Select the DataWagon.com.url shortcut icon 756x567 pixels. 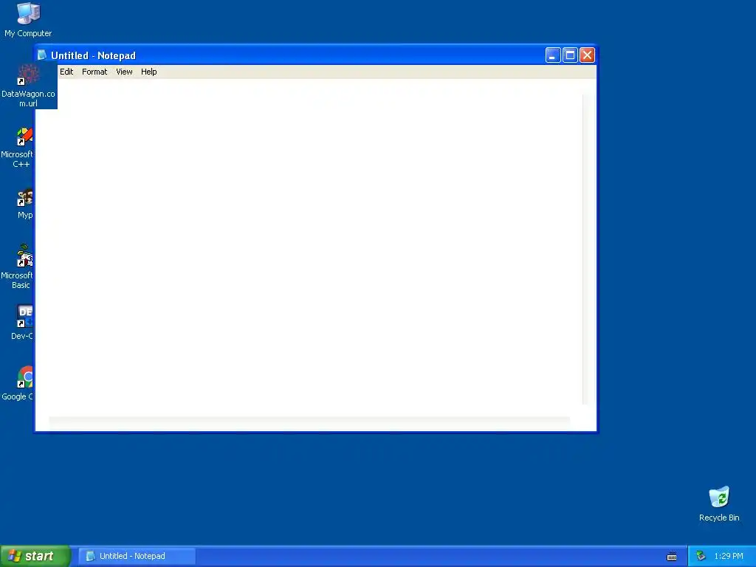tap(28, 86)
